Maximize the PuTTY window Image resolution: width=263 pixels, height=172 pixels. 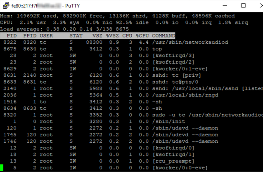tap(243, 5)
